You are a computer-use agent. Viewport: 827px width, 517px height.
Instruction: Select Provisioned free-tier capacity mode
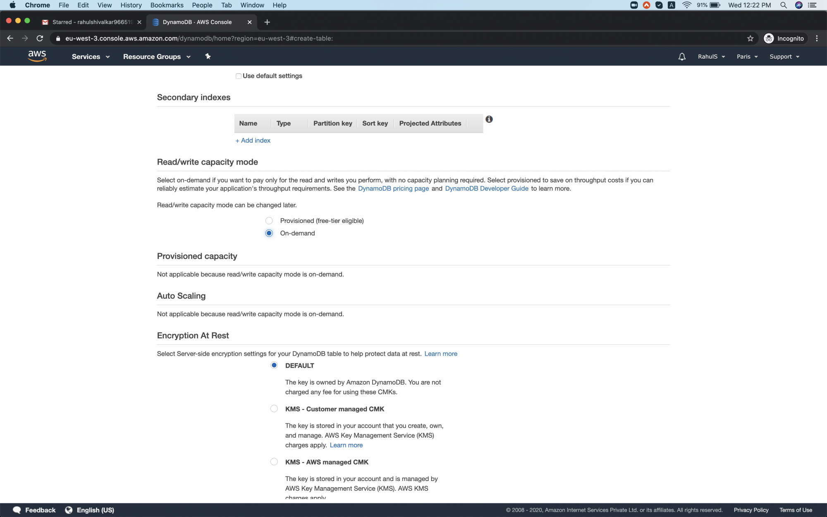coord(269,220)
